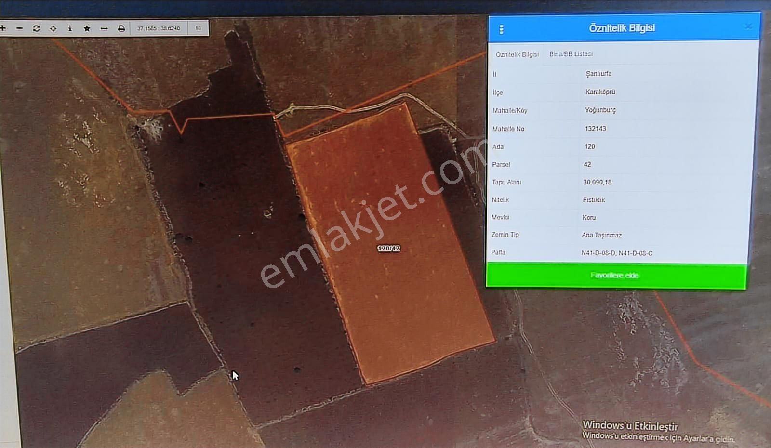The image size is (771, 448).
Task: Click the Windows'u Etkinleştir watermark text
Action: [630, 426]
